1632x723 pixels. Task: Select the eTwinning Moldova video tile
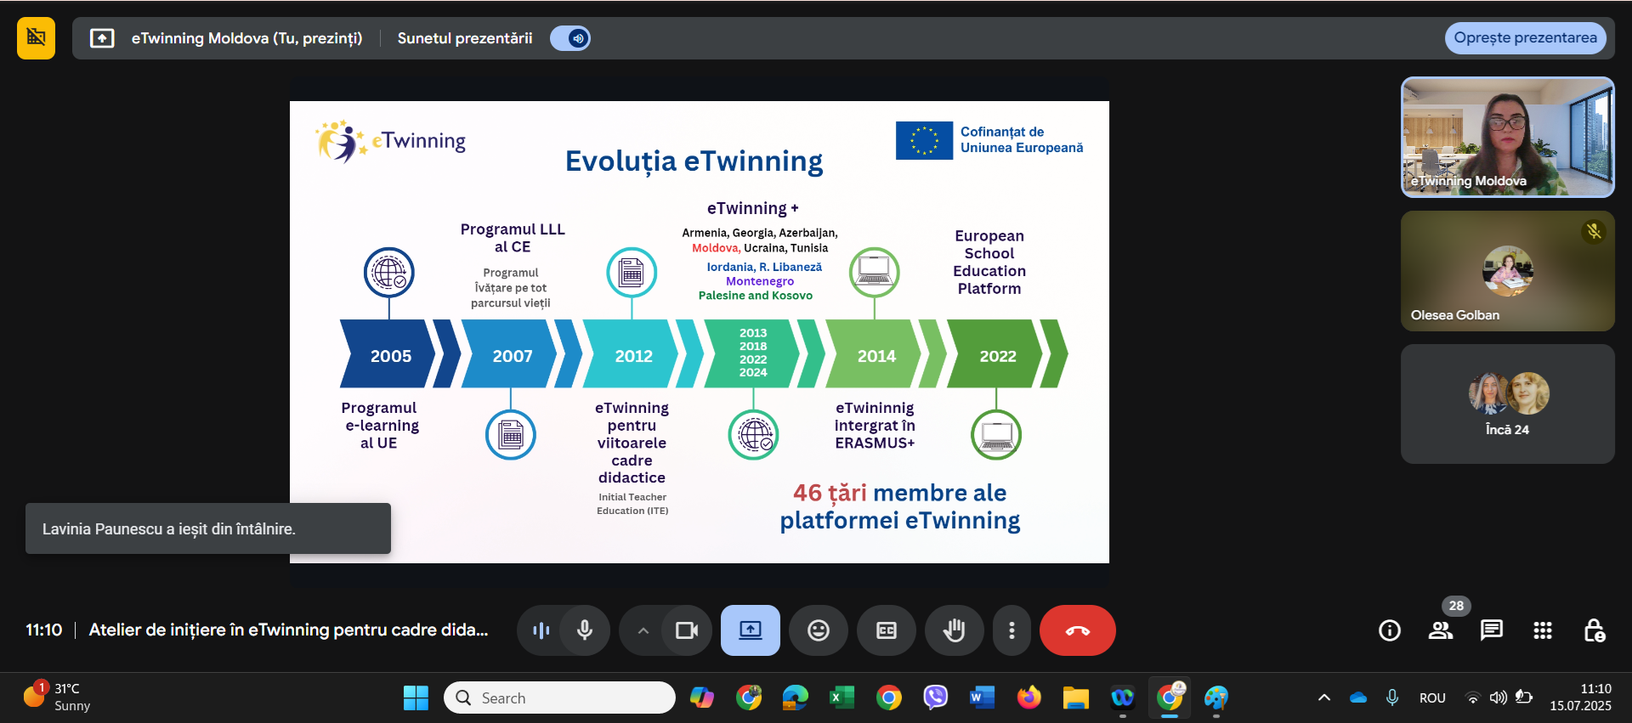[1507, 137]
